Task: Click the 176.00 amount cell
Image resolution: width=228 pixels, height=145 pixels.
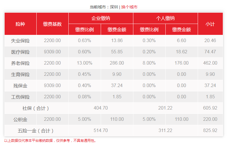Action: (182, 63)
